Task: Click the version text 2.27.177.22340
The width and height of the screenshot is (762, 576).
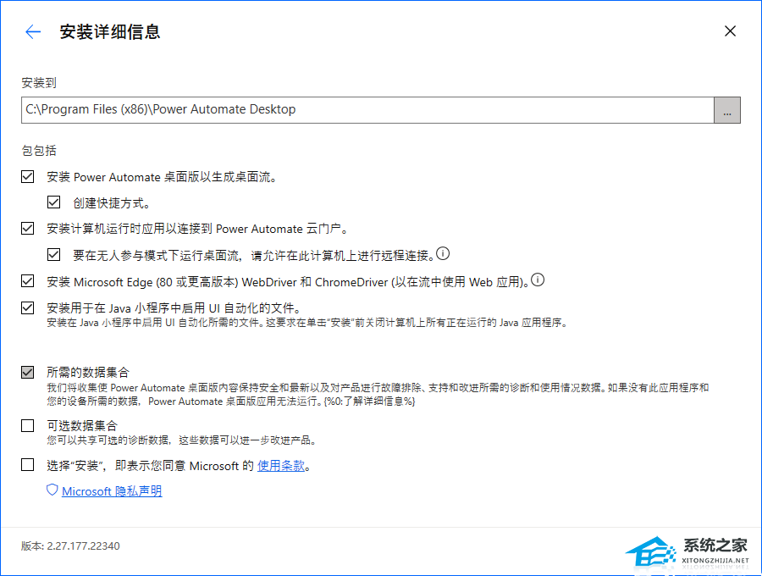Action: pos(83,546)
